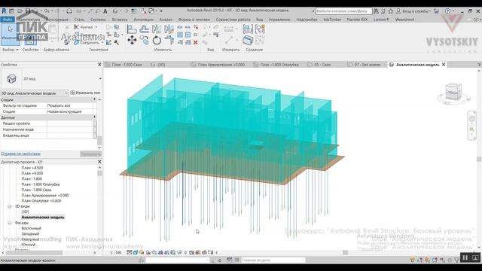Select '{3D}' view in project browser

click(x=25, y=212)
